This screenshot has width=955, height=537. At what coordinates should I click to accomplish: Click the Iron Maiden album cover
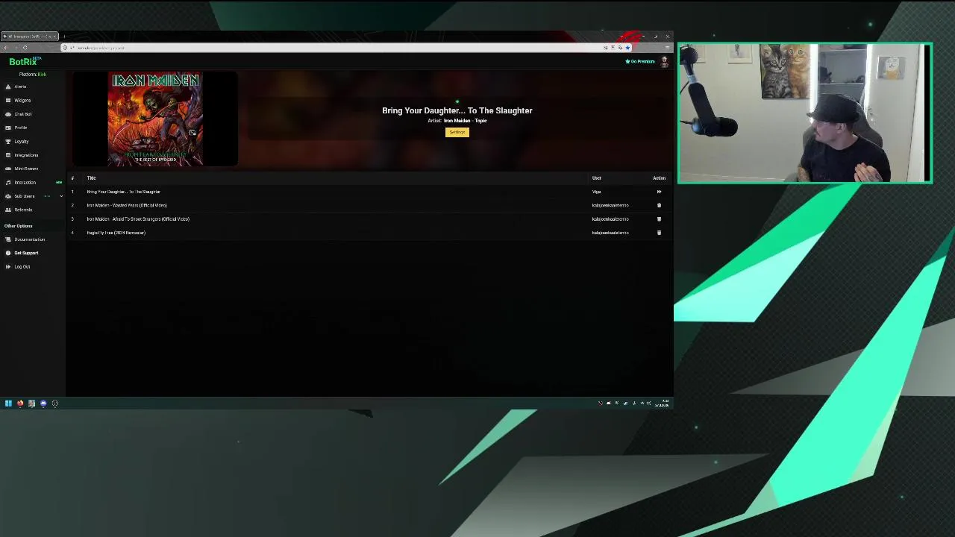[155, 119]
